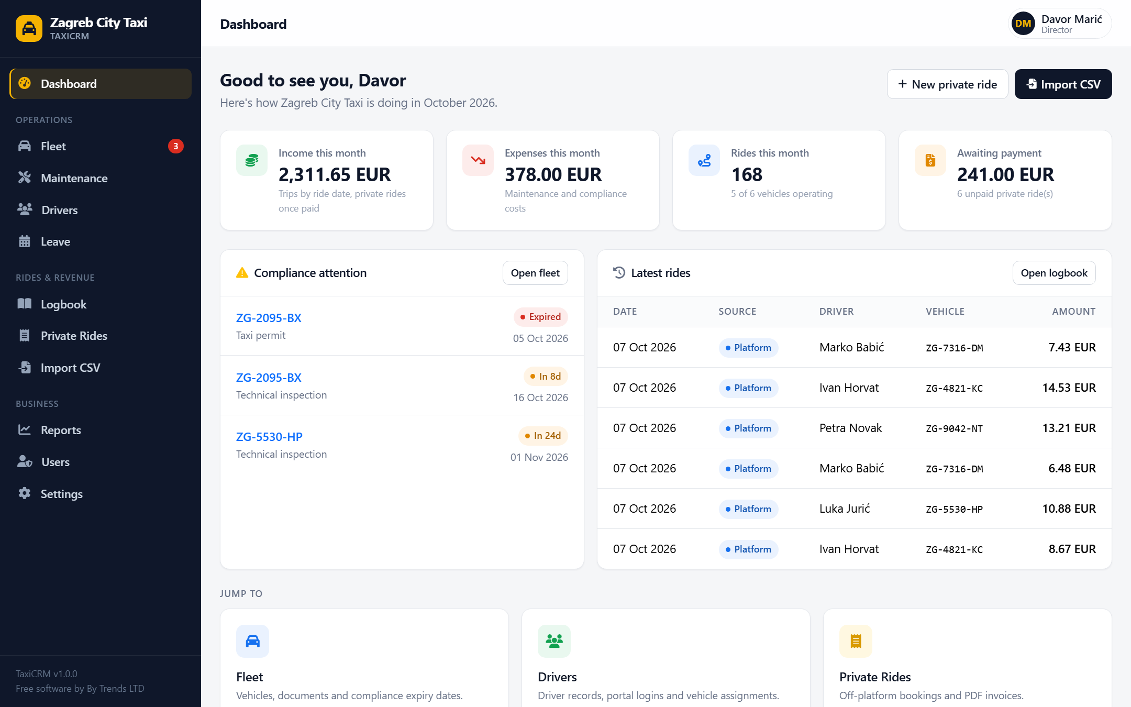Click the 2,311.65 EUR income value

(x=335, y=174)
